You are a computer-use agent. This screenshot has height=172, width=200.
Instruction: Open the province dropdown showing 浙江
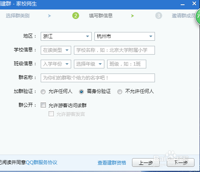pos(66,36)
